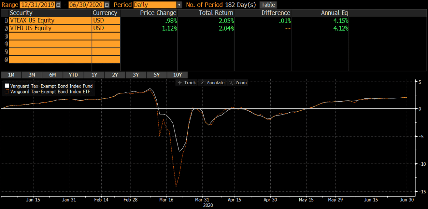Open the calendar picker for the end date
Screen dimensions: 428x209
click(106, 5)
